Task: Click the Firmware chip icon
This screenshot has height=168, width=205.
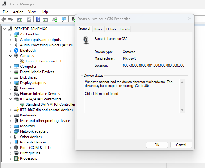Action: (16, 88)
